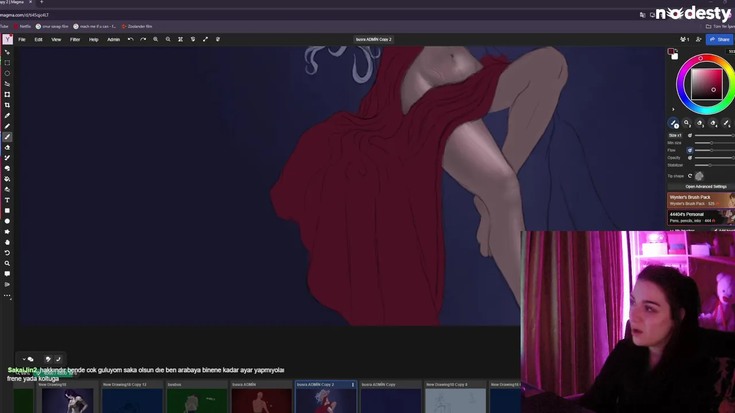
Task: Open busra ADMİN Copy 2 thumbnail options menu
Action: [353, 385]
